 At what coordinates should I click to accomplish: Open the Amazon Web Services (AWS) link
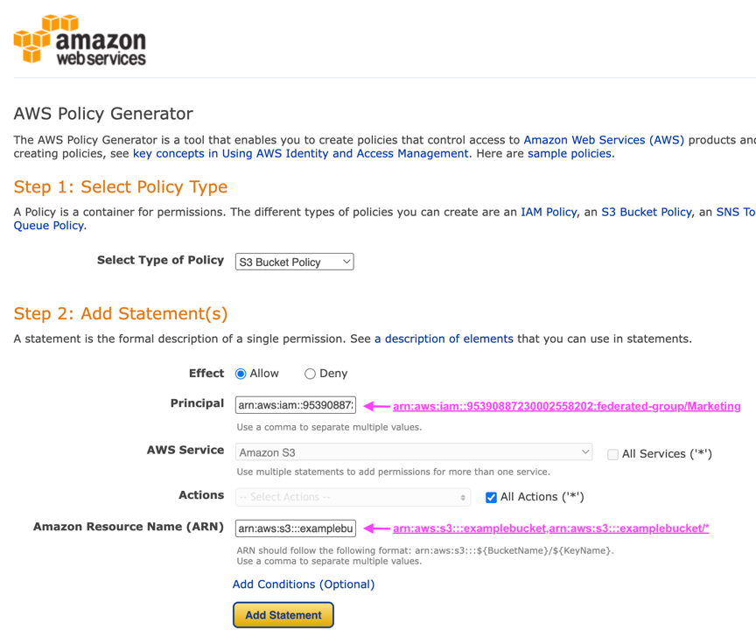coord(604,140)
